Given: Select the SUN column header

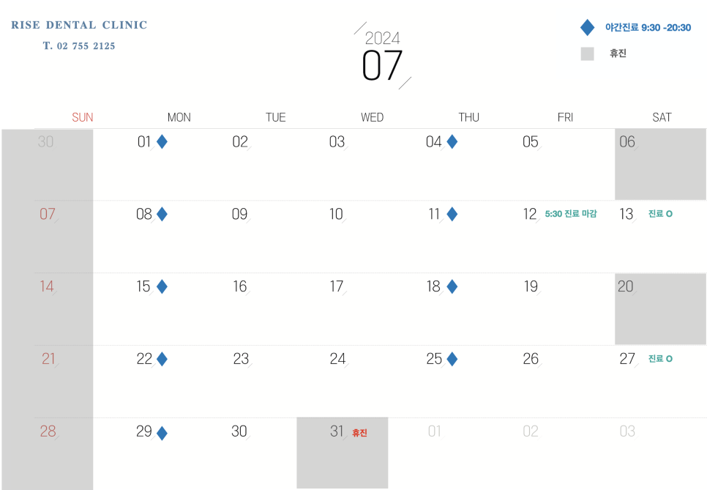Looking at the screenshot, I should point(83,117).
